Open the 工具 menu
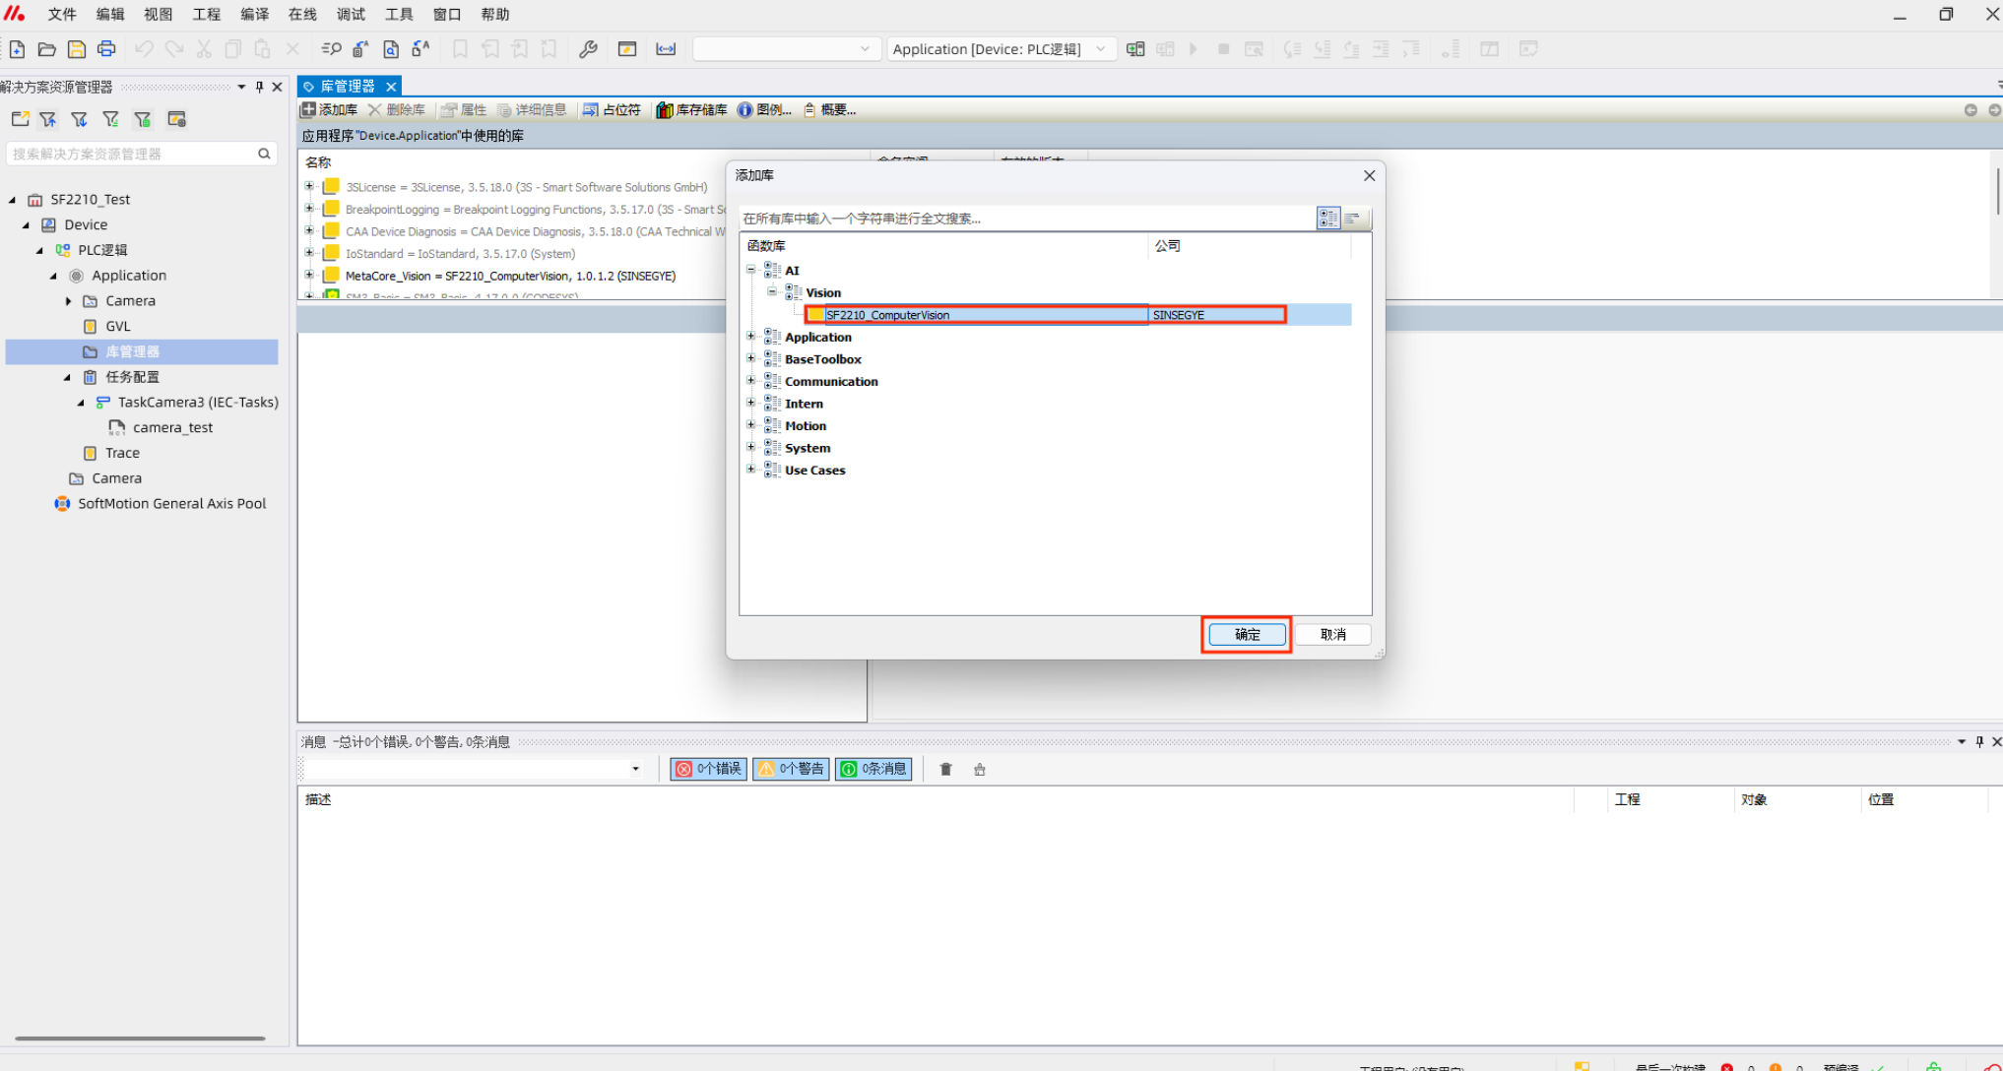Screen dimensions: 2003x1071 (x=399, y=14)
